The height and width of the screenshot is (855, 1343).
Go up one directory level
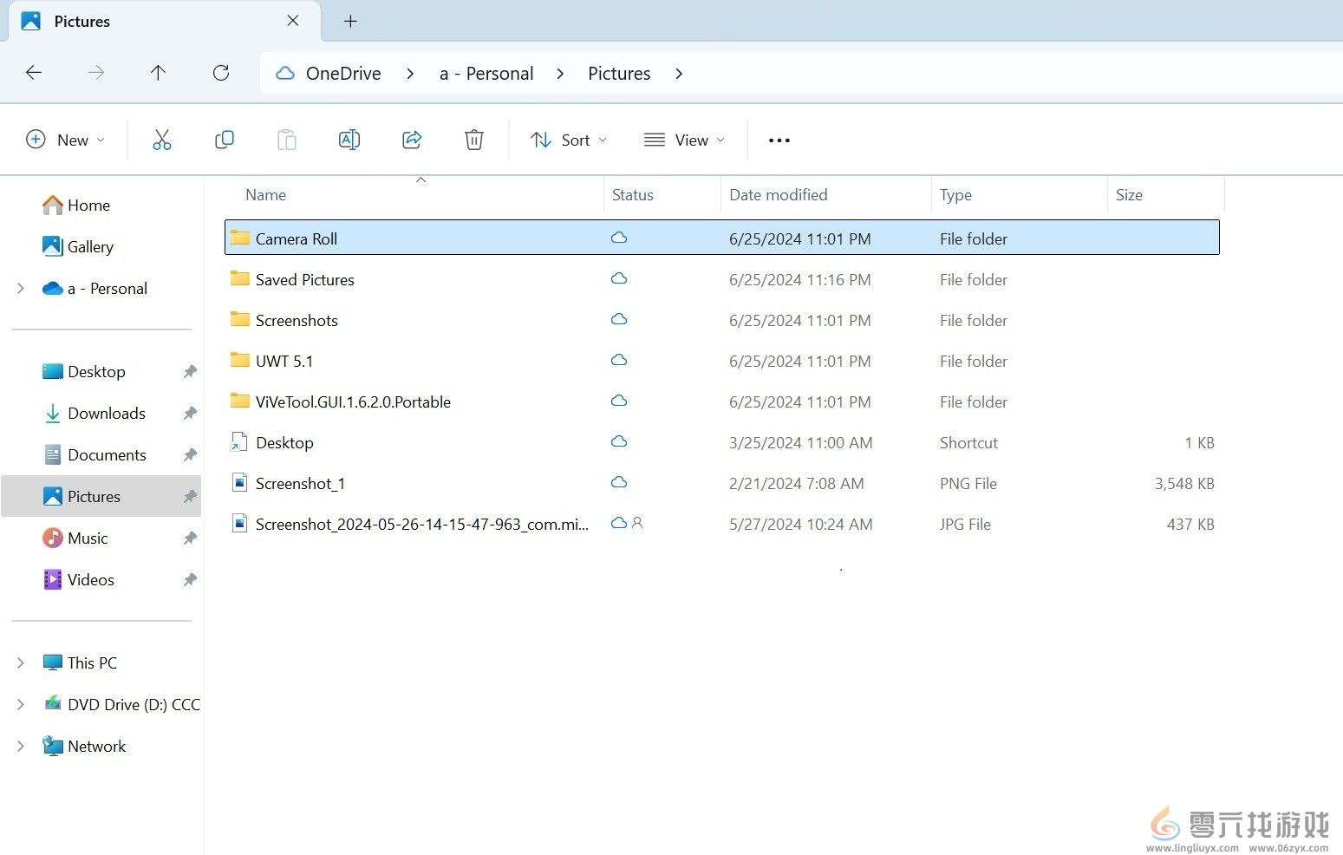(158, 73)
